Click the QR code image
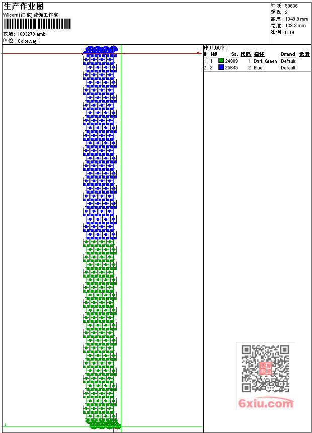This screenshot has width=312, height=433. [265, 369]
